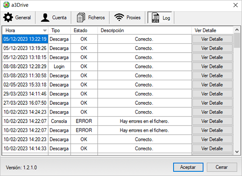Click the Cuenta user silhouette icon
This screenshot has height=176, width=242.
[x=45, y=17]
